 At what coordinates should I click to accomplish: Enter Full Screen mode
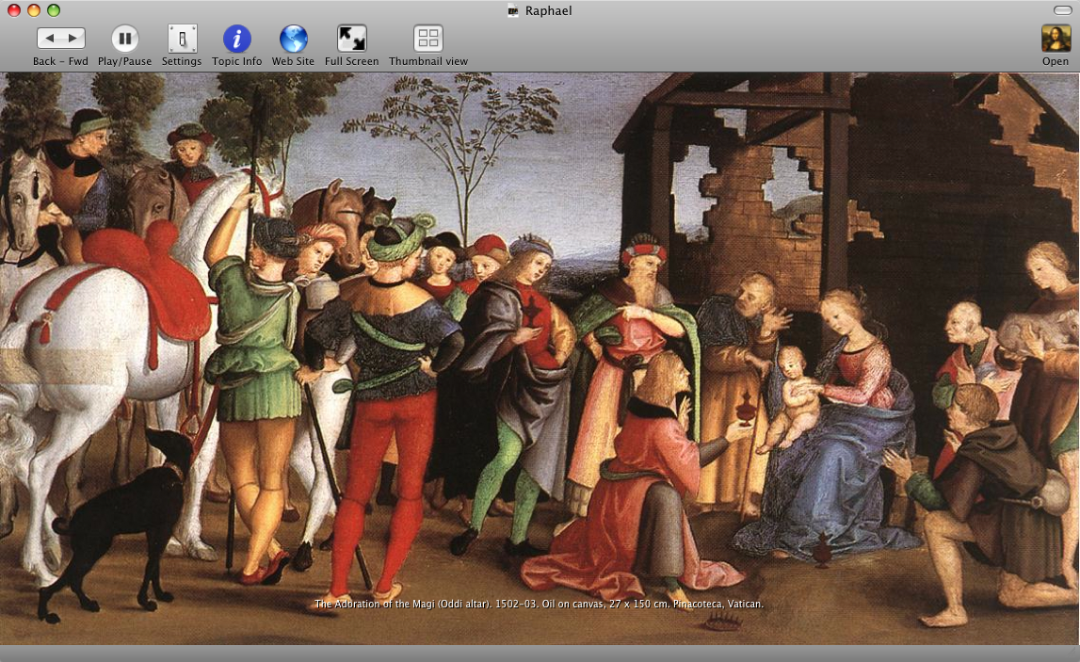click(x=351, y=39)
